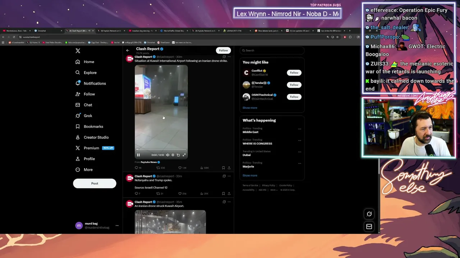Mute the Kuwait airport video
This screenshot has width=460, height=258.
pos(167,155)
